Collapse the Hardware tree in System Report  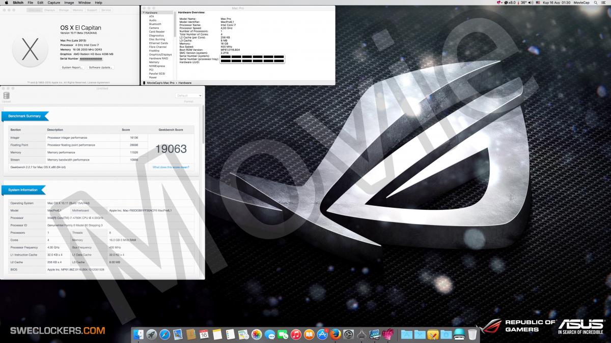coord(144,12)
